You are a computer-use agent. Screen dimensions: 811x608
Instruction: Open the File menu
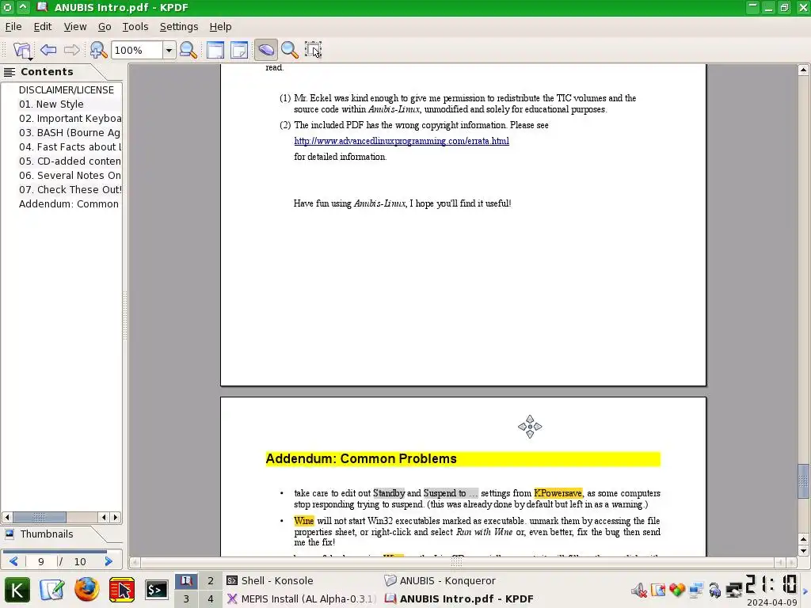pyautogui.click(x=13, y=26)
